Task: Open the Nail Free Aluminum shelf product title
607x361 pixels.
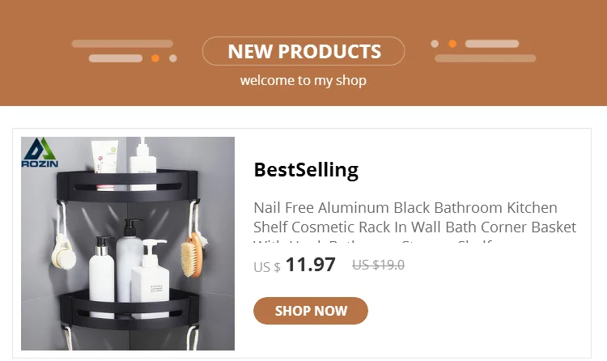Action: 414,217
